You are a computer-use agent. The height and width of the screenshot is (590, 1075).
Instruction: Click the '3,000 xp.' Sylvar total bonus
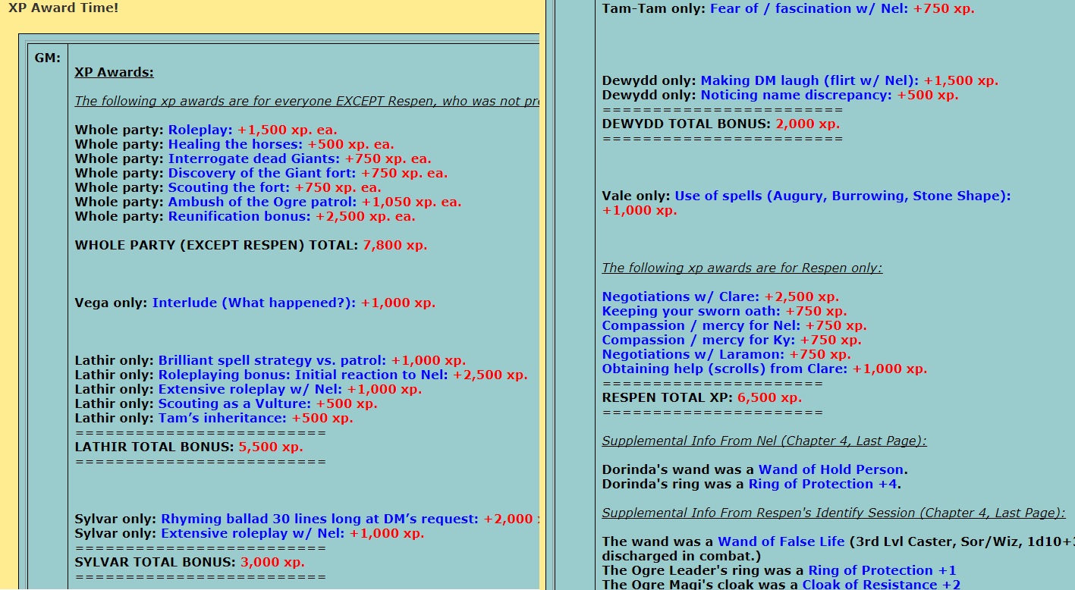pyautogui.click(x=272, y=563)
